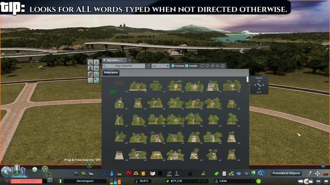This screenshot has height=185, width=330.
Task: Click the tree icon in side tool grid
Action: [x=96, y=62]
